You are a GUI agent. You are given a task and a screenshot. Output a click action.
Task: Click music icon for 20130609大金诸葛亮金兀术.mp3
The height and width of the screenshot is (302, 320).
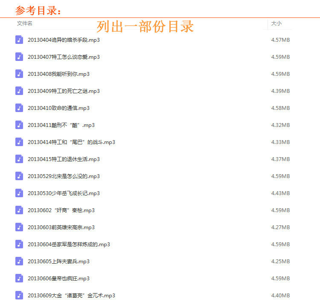(x=19, y=295)
